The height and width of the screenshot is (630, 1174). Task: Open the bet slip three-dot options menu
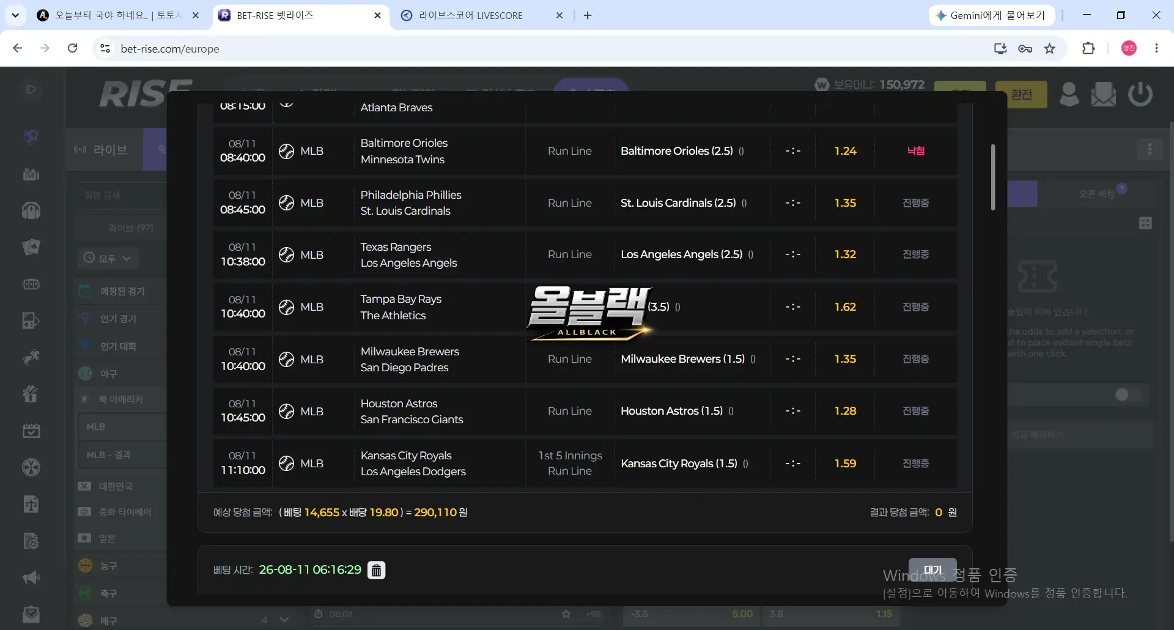pyautogui.click(x=1150, y=149)
